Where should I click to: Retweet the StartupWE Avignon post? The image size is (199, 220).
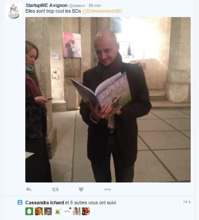pos(55,189)
